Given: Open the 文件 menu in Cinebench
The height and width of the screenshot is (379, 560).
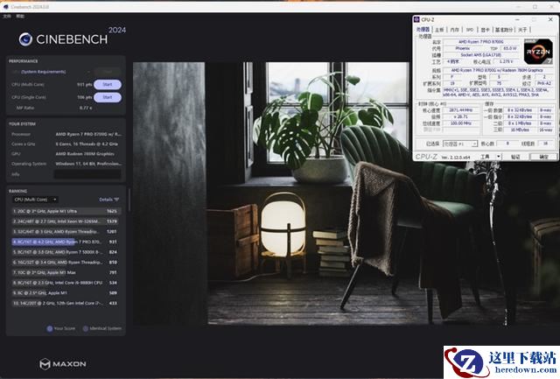Looking at the screenshot, I should click(x=7, y=17).
